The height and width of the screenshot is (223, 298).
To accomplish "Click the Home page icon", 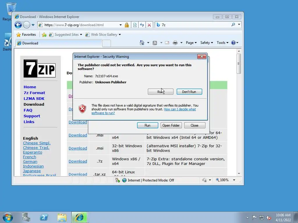I will point(142,43).
